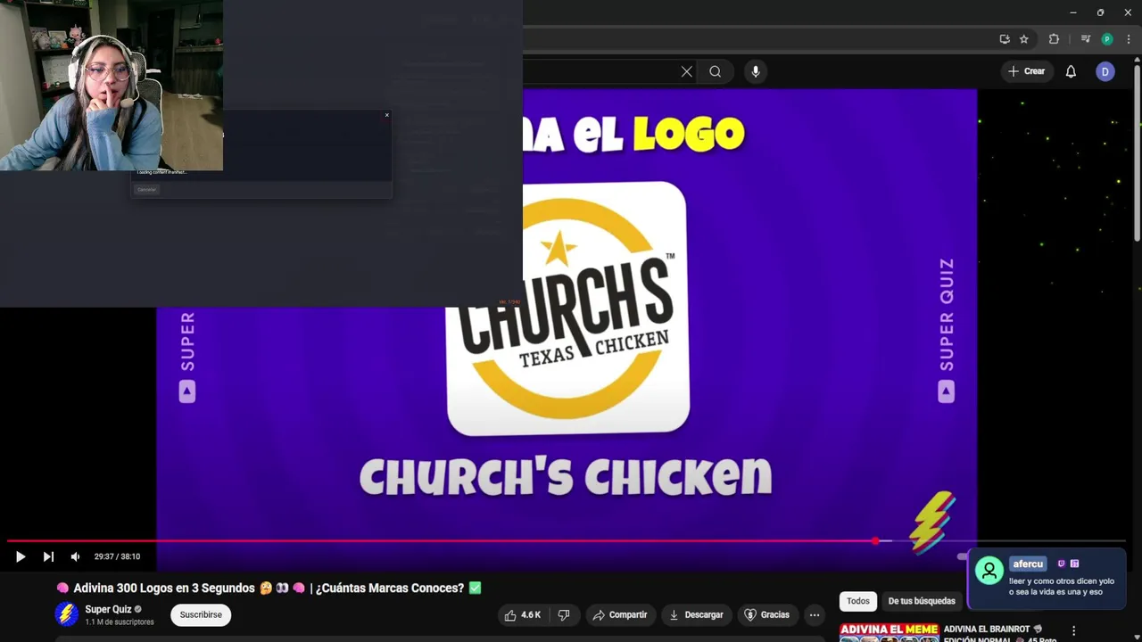Viewport: 1142px width, 642px height.
Task: Open options for Adivina el Brainrot video
Action: pos(1074,631)
